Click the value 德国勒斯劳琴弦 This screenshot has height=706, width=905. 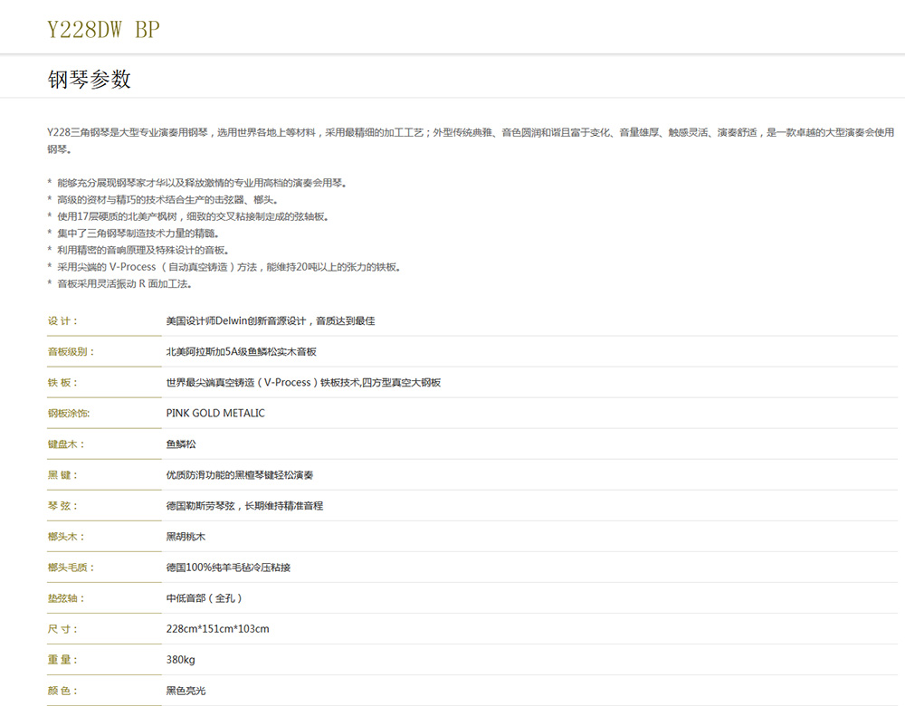[244, 506]
